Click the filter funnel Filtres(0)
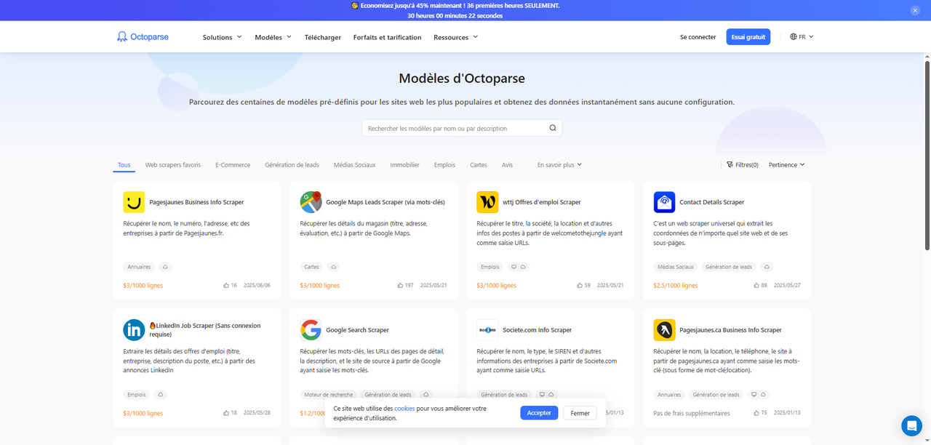Image resolution: width=931 pixels, height=445 pixels. [743, 165]
